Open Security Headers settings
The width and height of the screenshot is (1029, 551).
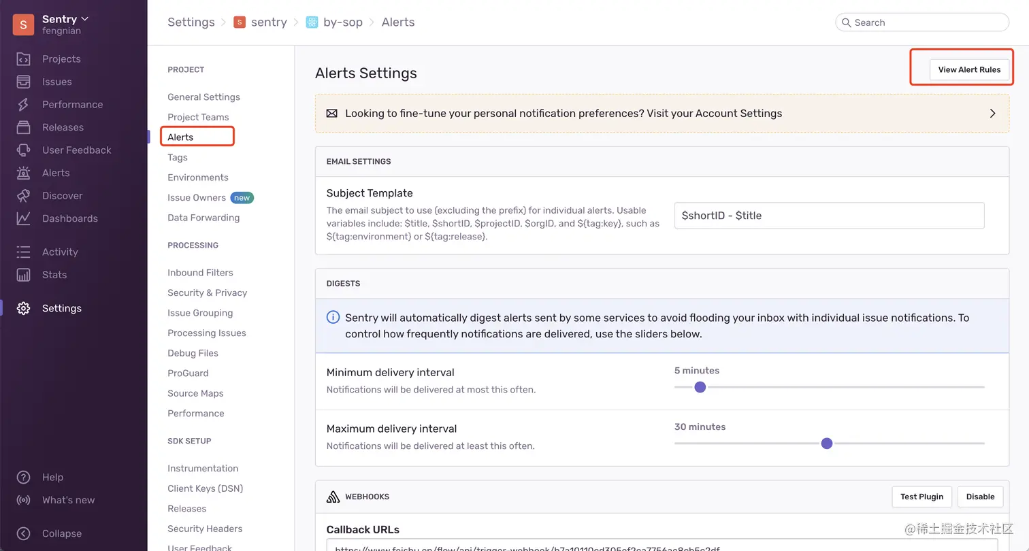(205, 529)
